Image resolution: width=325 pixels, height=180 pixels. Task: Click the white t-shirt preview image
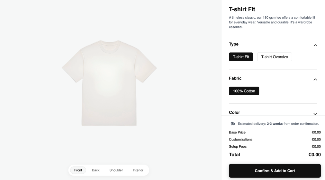click(x=109, y=83)
